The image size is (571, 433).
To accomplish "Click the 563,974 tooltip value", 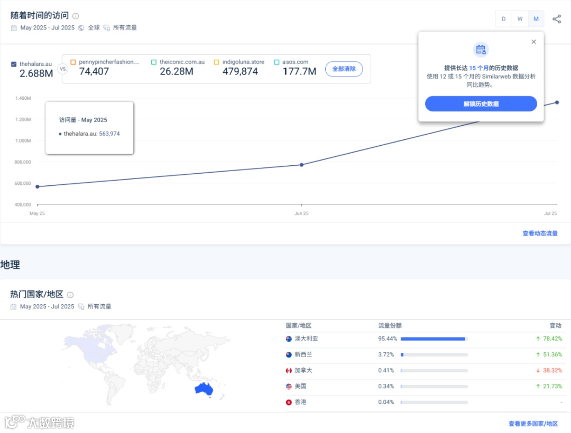I will 109,134.
